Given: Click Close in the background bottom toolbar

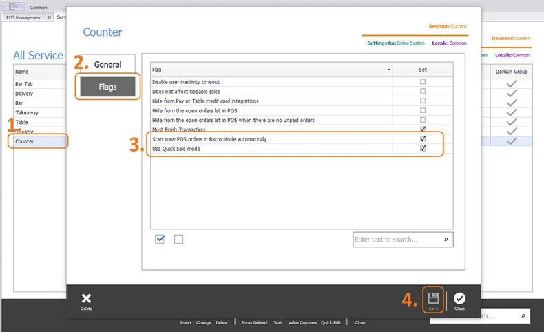Looking at the screenshot, I should click(x=359, y=322).
